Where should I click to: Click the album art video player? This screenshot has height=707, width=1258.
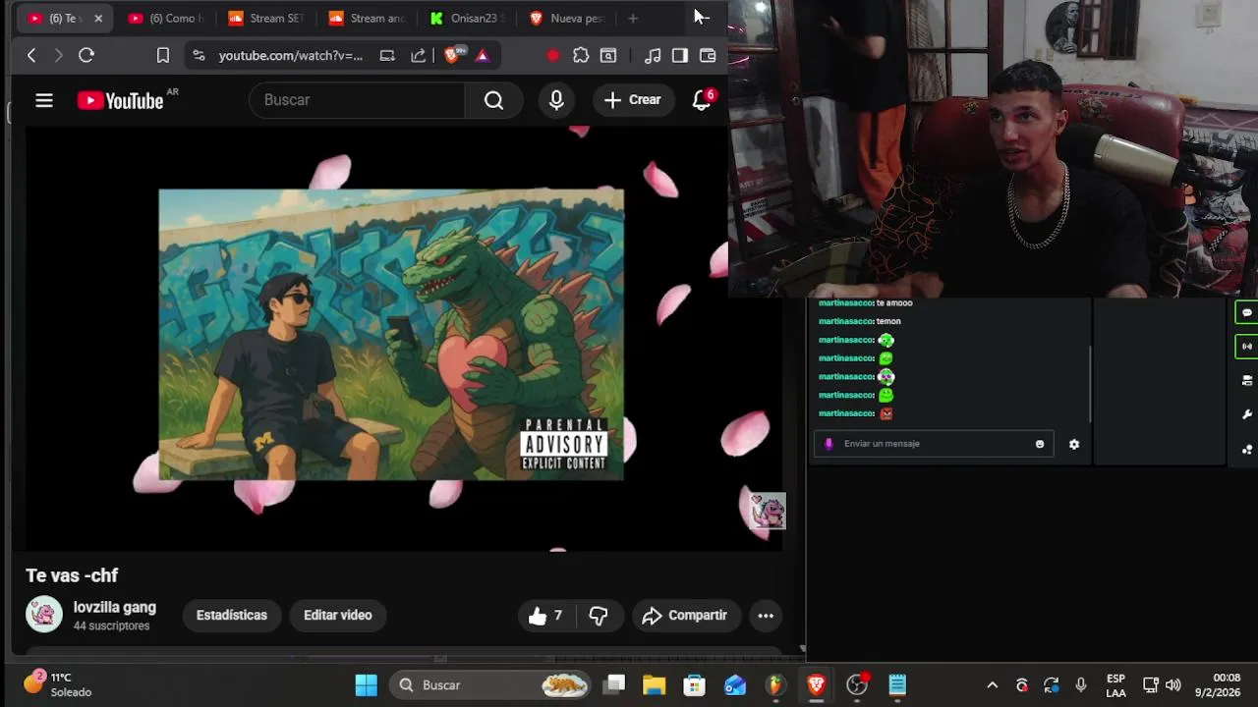tap(391, 334)
